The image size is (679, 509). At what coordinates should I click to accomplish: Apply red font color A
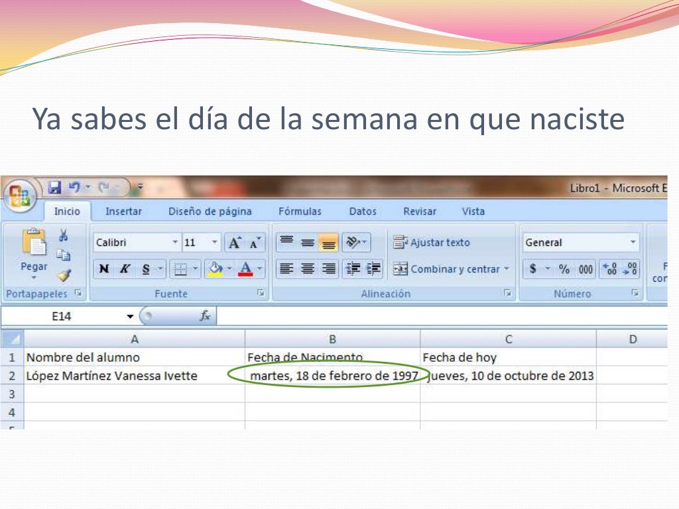pyautogui.click(x=245, y=269)
